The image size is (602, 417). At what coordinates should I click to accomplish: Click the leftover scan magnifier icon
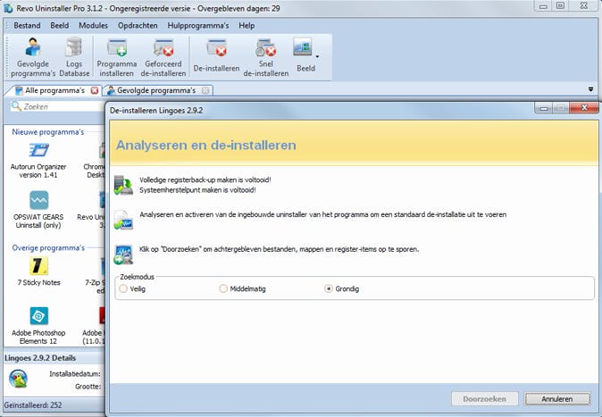click(x=123, y=254)
